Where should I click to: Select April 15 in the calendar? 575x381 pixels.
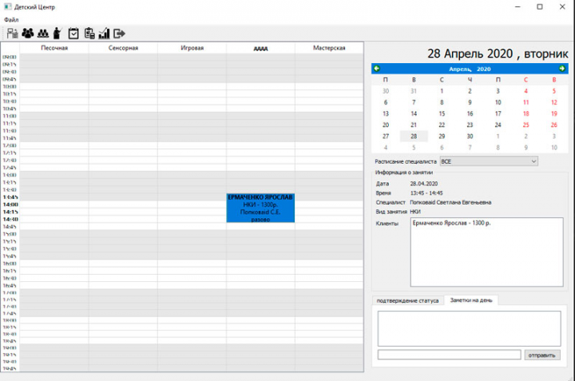[442, 113]
